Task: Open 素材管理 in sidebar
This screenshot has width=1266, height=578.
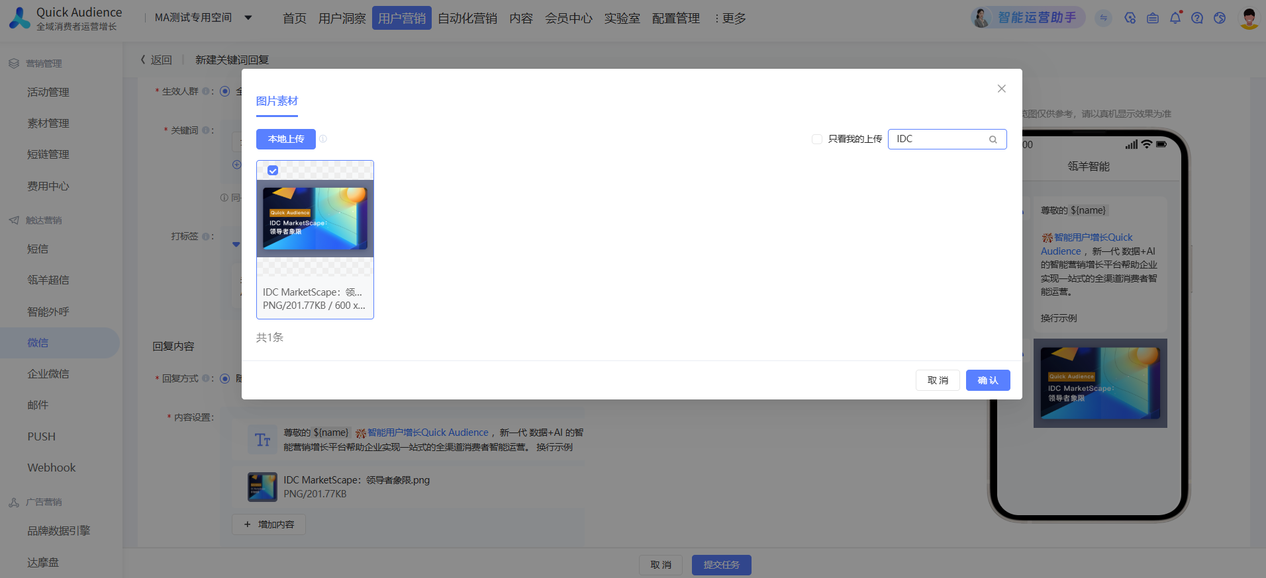Action: (48, 123)
